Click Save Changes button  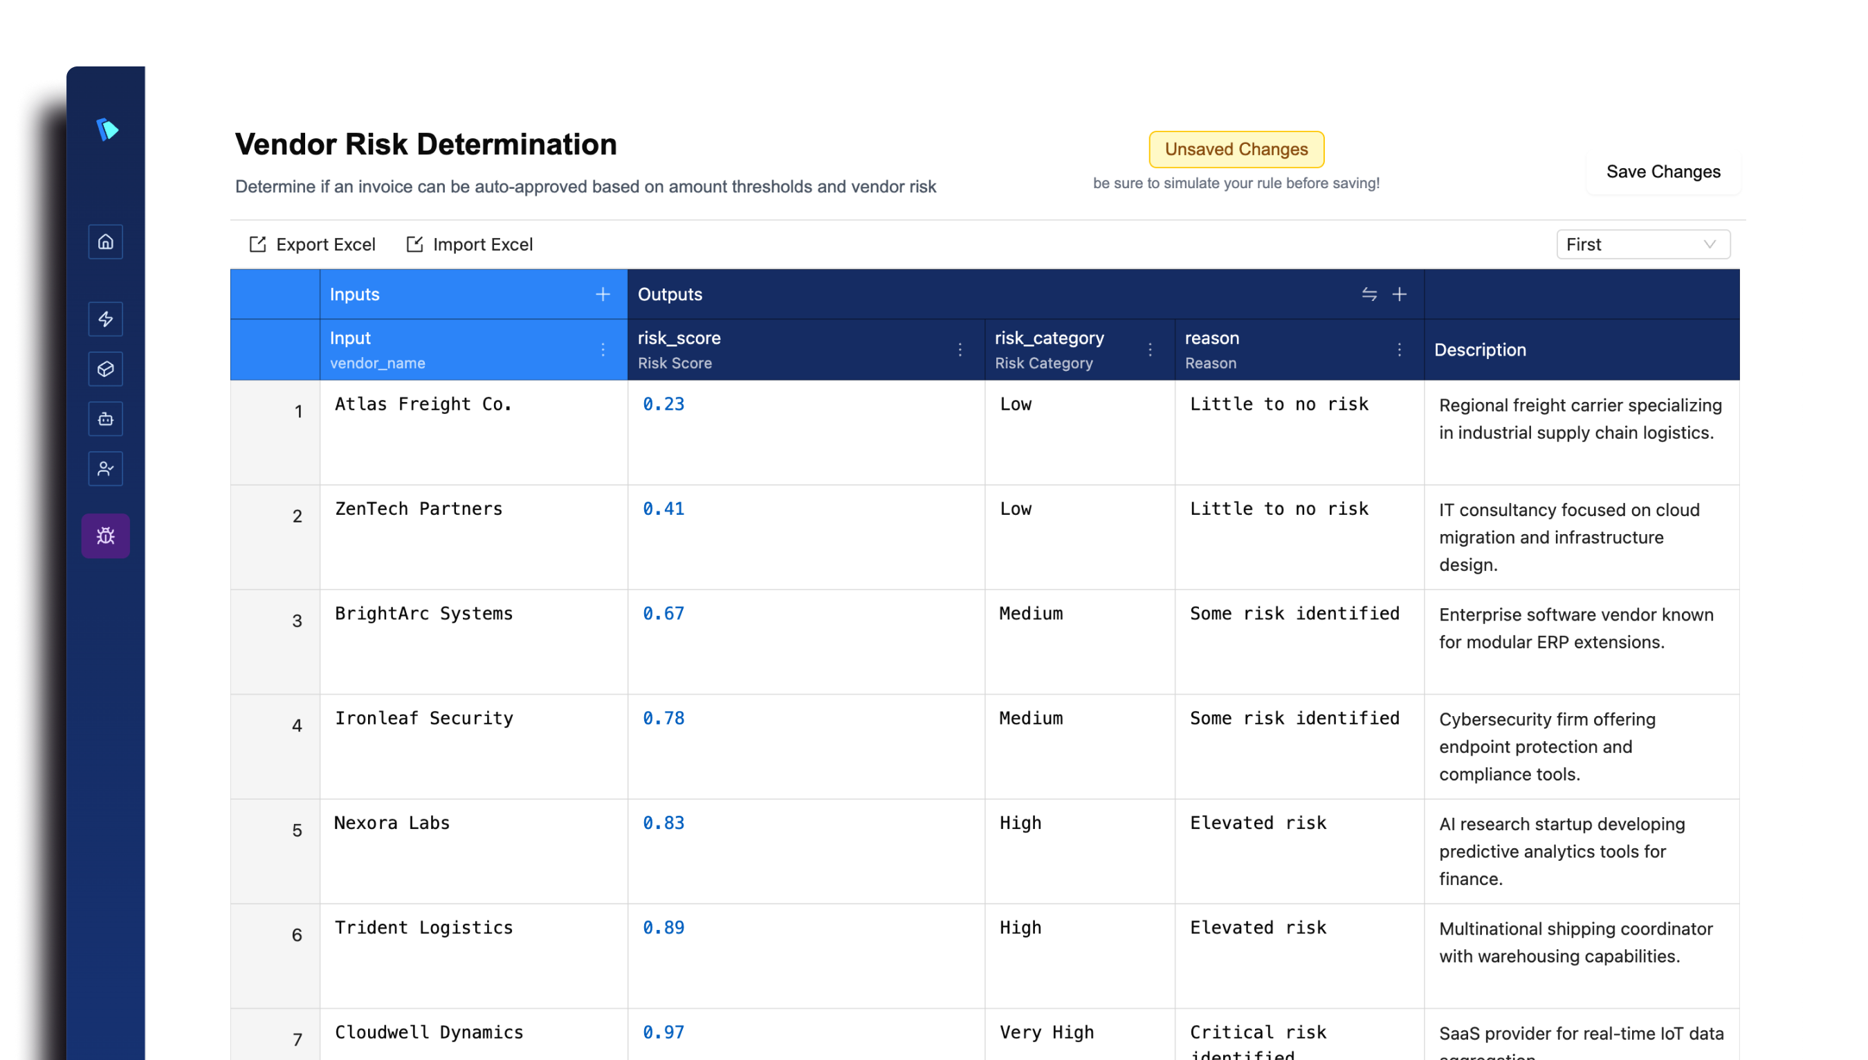pyautogui.click(x=1663, y=172)
